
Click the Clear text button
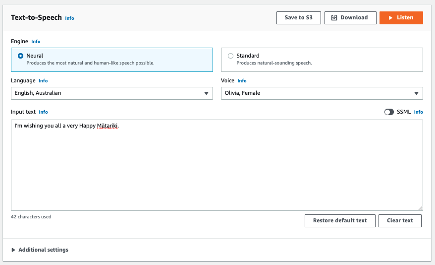point(400,220)
